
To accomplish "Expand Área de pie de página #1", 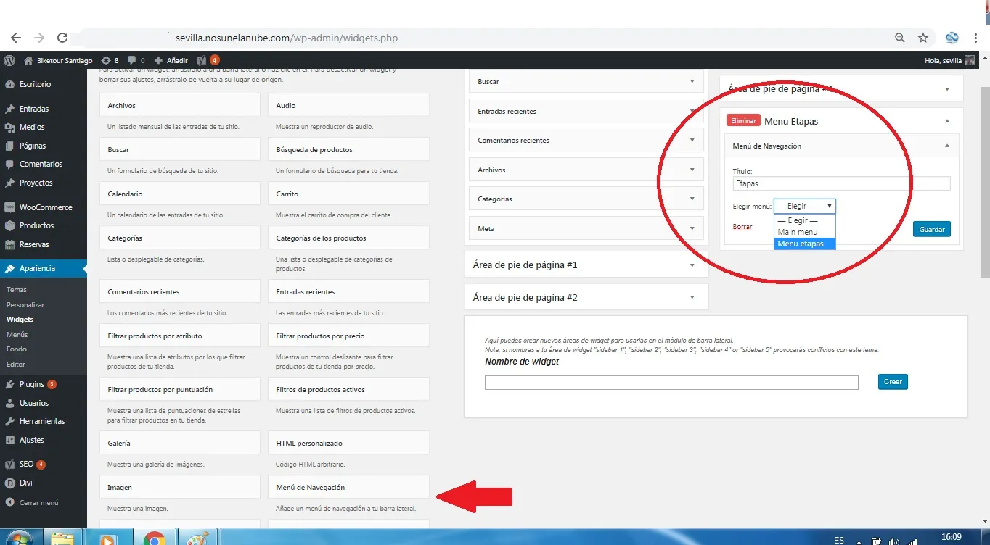I will click(x=692, y=265).
